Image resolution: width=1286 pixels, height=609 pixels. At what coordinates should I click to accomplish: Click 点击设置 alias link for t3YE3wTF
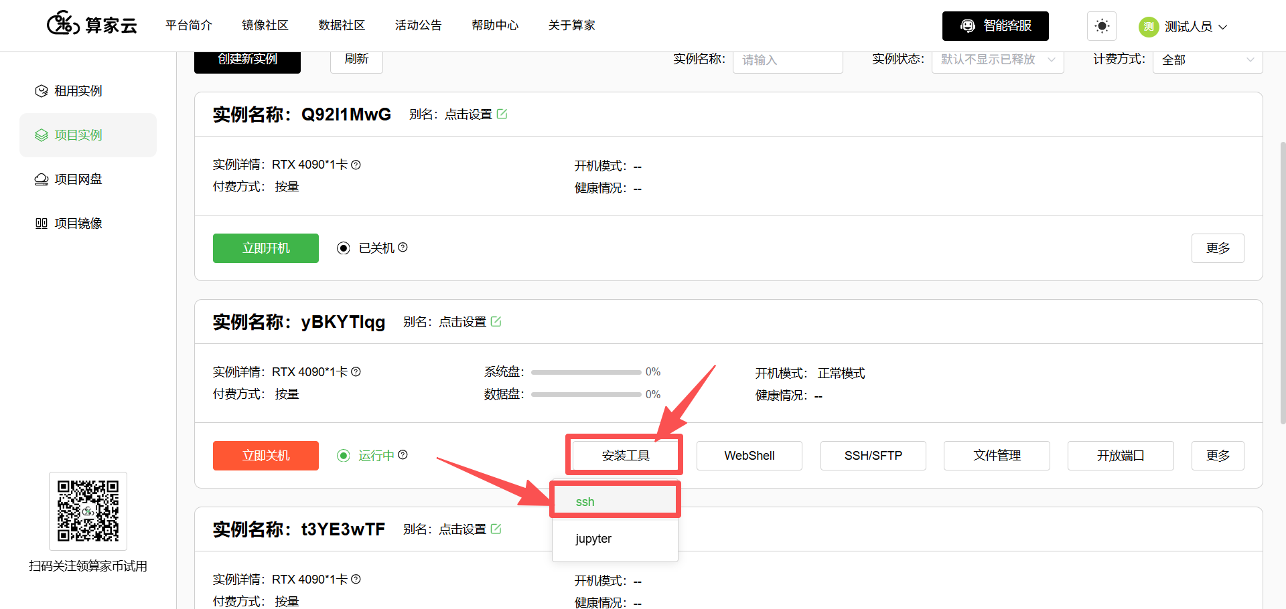(462, 529)
